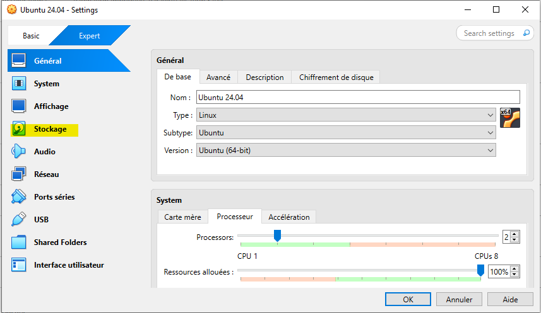Open the Carte mère tab
Viewport: 541px width, 313px height.
coord(182,217)
